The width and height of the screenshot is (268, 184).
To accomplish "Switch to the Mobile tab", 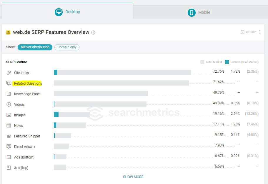I will pyautogui.click(x=200, y=12).
